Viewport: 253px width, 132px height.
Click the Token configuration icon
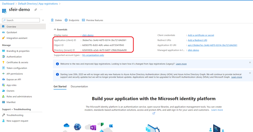(3, 68)
